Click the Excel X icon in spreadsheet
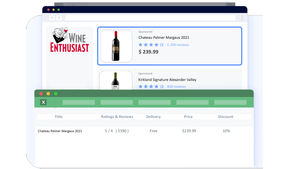 point(43,102)
